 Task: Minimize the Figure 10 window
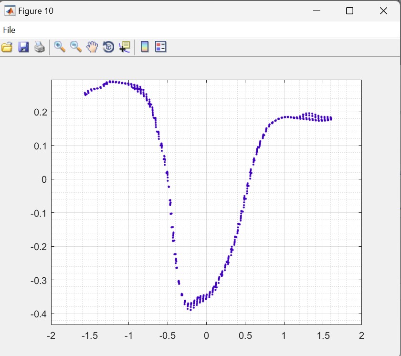click(x=316, y=11)
